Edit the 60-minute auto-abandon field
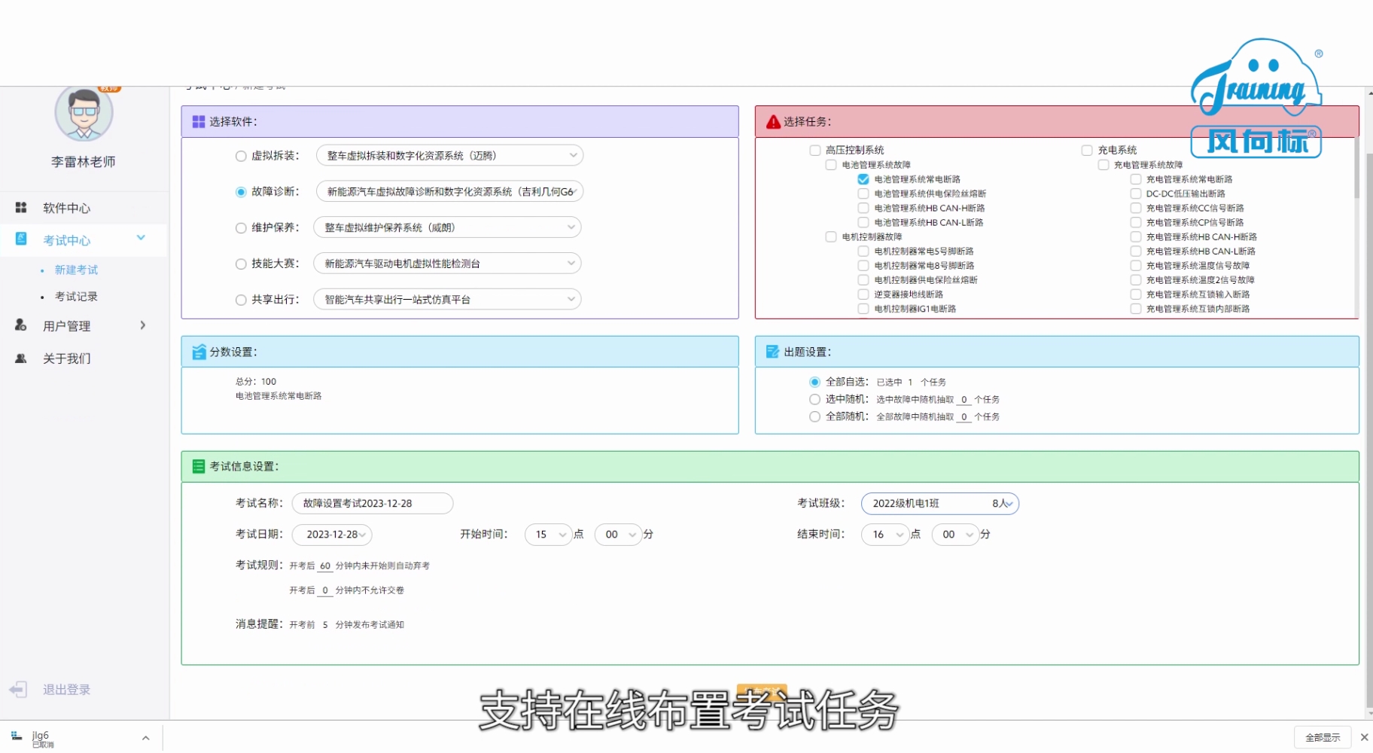The width and height of the screenshot is (1373, 753). pos(325,566)
